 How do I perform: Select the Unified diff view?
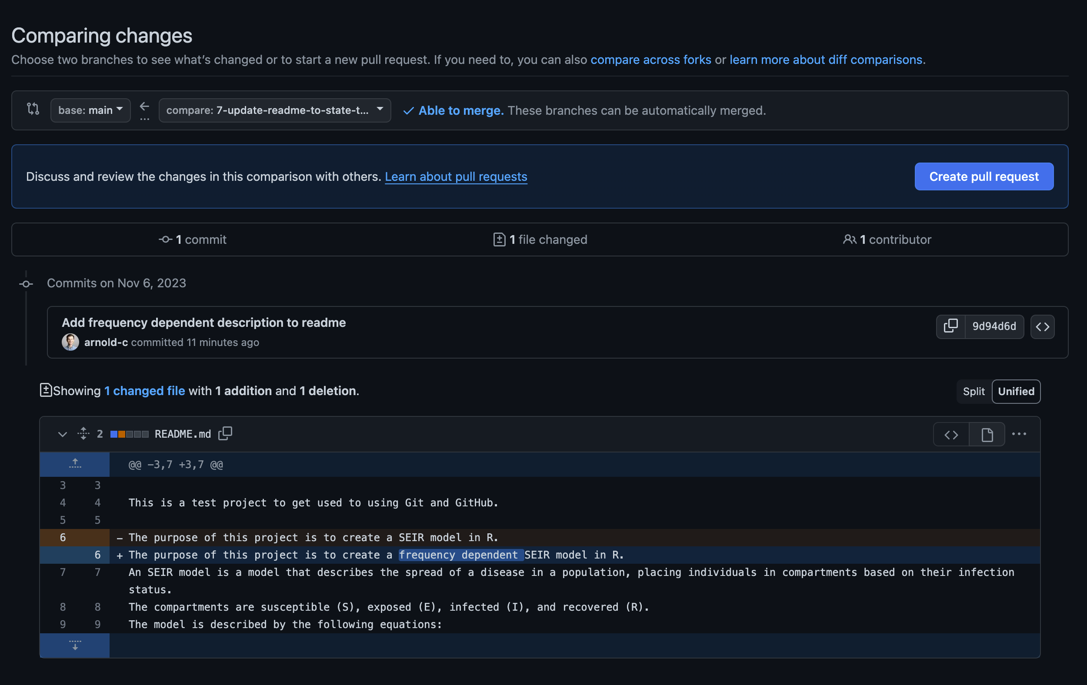click(1016, 391)
